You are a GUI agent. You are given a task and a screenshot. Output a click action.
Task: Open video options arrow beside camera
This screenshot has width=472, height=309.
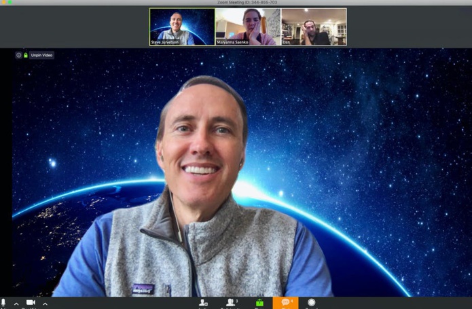[x=45, y=304]
